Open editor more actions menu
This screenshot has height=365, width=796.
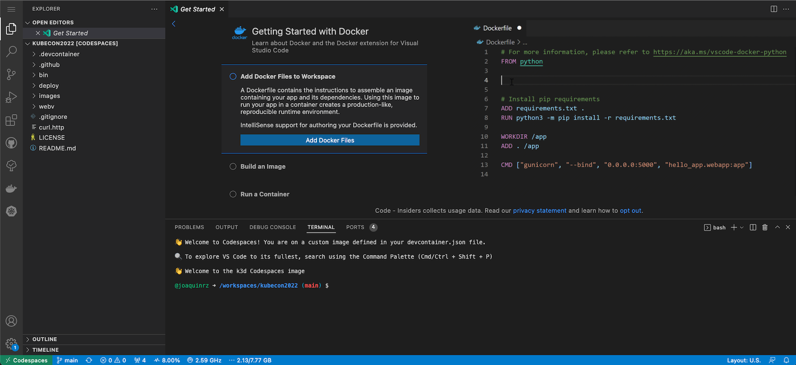click(786, 9)
